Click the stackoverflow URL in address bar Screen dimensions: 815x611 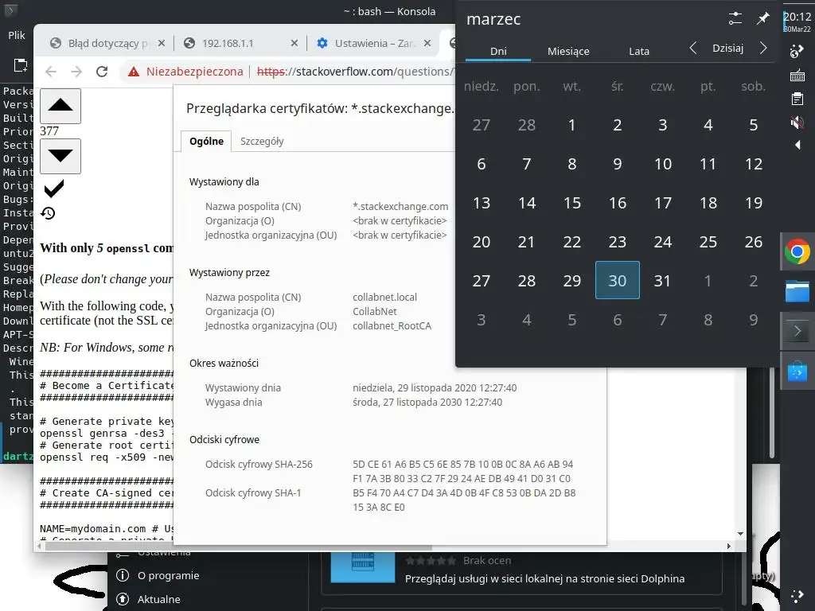tap(356, 71)
